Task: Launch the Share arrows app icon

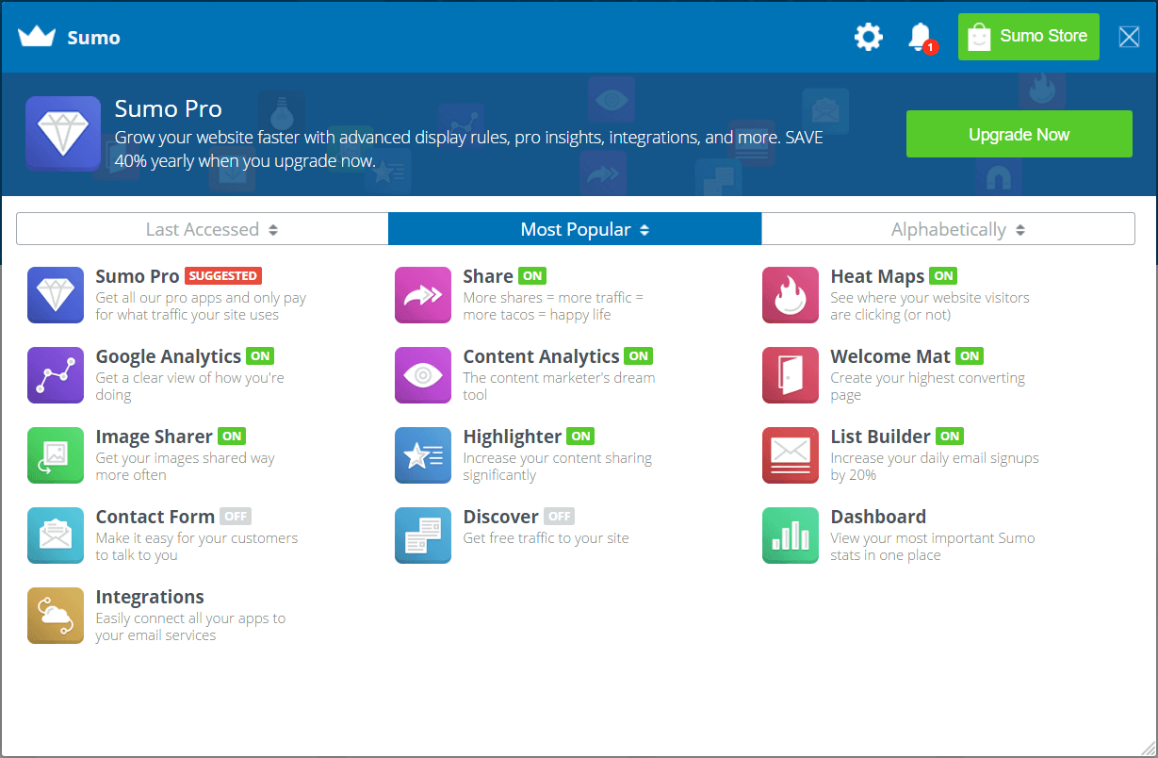Action: pyautogui.click(x=423, y=295)
